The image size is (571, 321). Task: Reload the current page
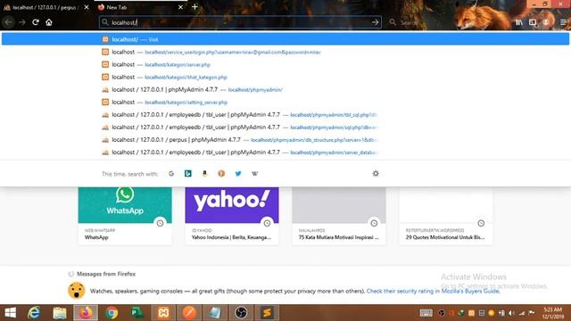pos(36,22)
